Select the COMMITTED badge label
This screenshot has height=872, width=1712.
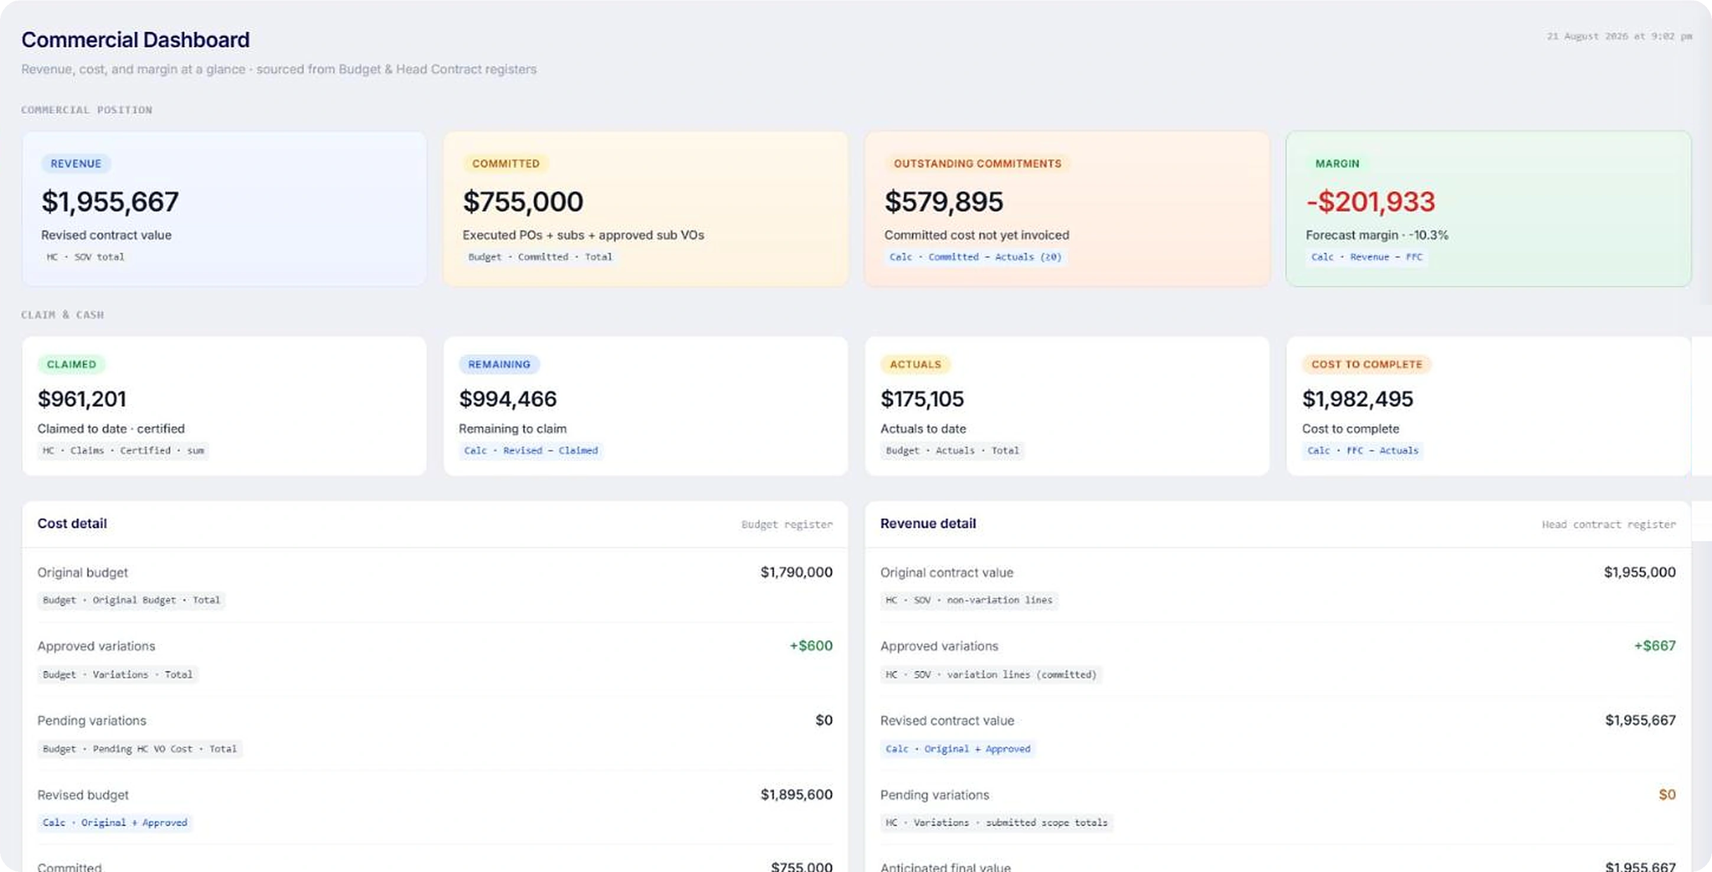[506, 164]
